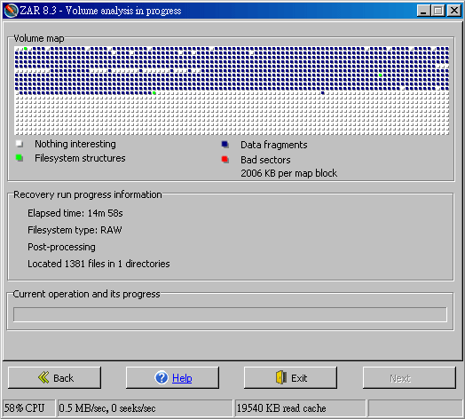This screenshot has height=419, width=465.
Task: Click the 19540 KB read cache panel
Action: [300, 408]
